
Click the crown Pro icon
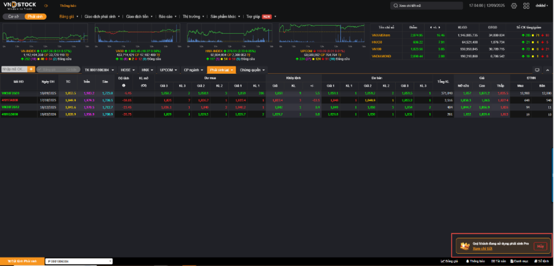click(x=465, y=246)
